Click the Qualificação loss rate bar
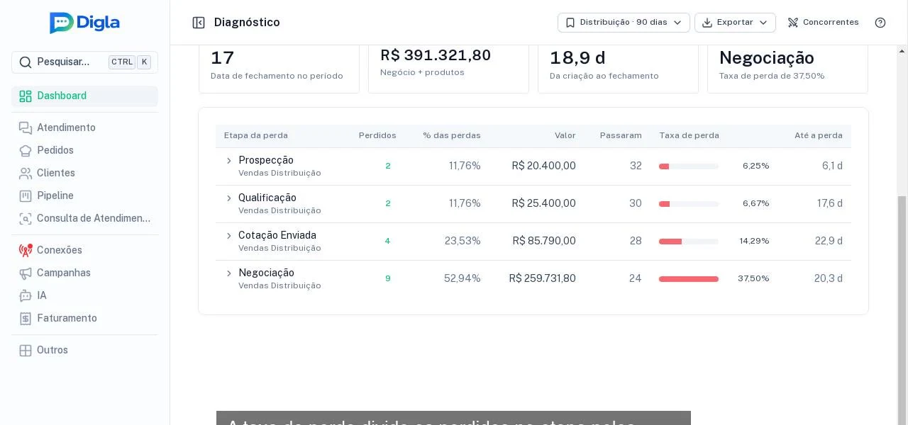Image resolution: width=908 pixels, height=425 pixels. coord(689,204)
